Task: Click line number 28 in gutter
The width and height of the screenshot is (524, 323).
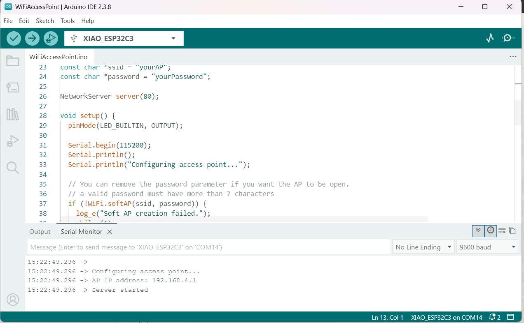Action: [43, 116]
